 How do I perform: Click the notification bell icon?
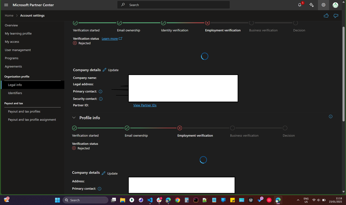[300, 5]
